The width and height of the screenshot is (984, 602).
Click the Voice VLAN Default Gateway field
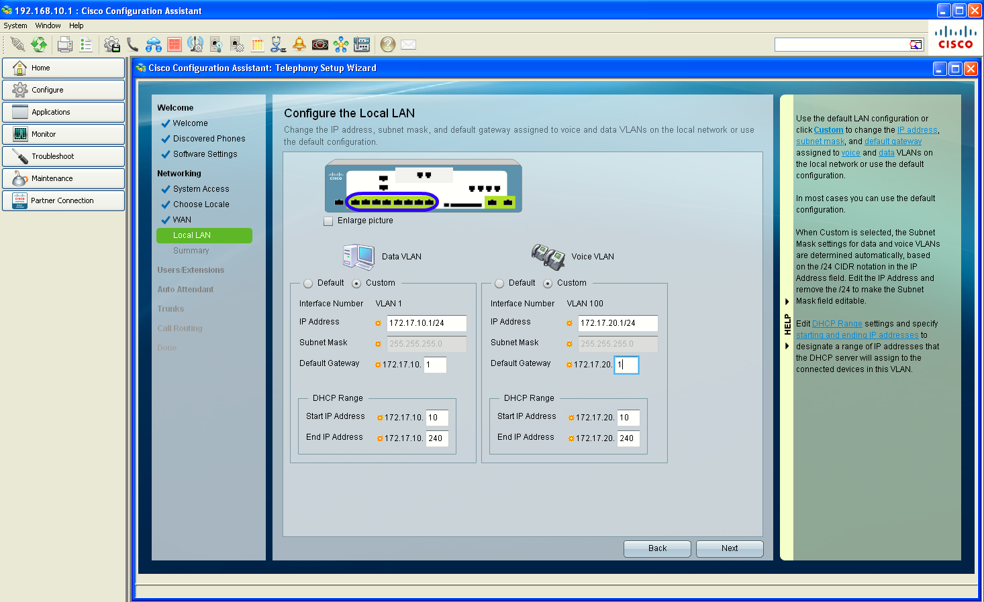coord(626,365)
